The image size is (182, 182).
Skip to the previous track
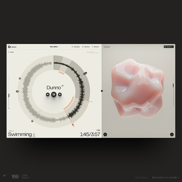point(48,94)
